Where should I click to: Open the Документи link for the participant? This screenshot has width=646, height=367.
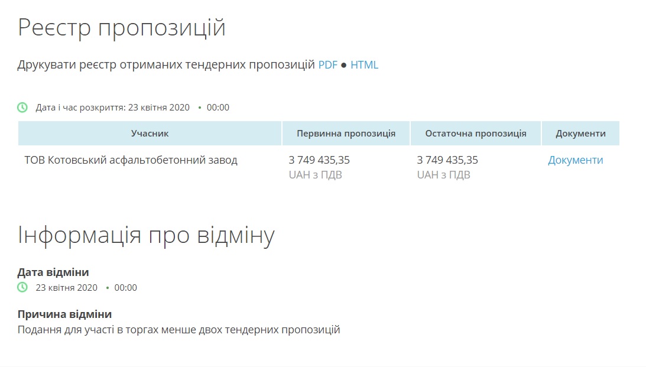pyautogui.click(x=575, y=160)
